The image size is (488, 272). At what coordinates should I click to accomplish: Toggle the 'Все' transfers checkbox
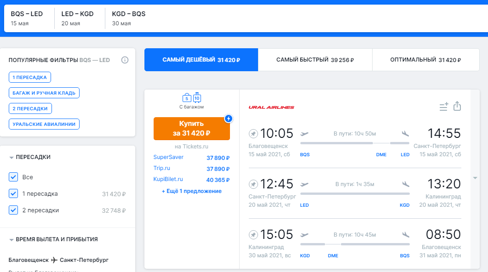(13, 177)
